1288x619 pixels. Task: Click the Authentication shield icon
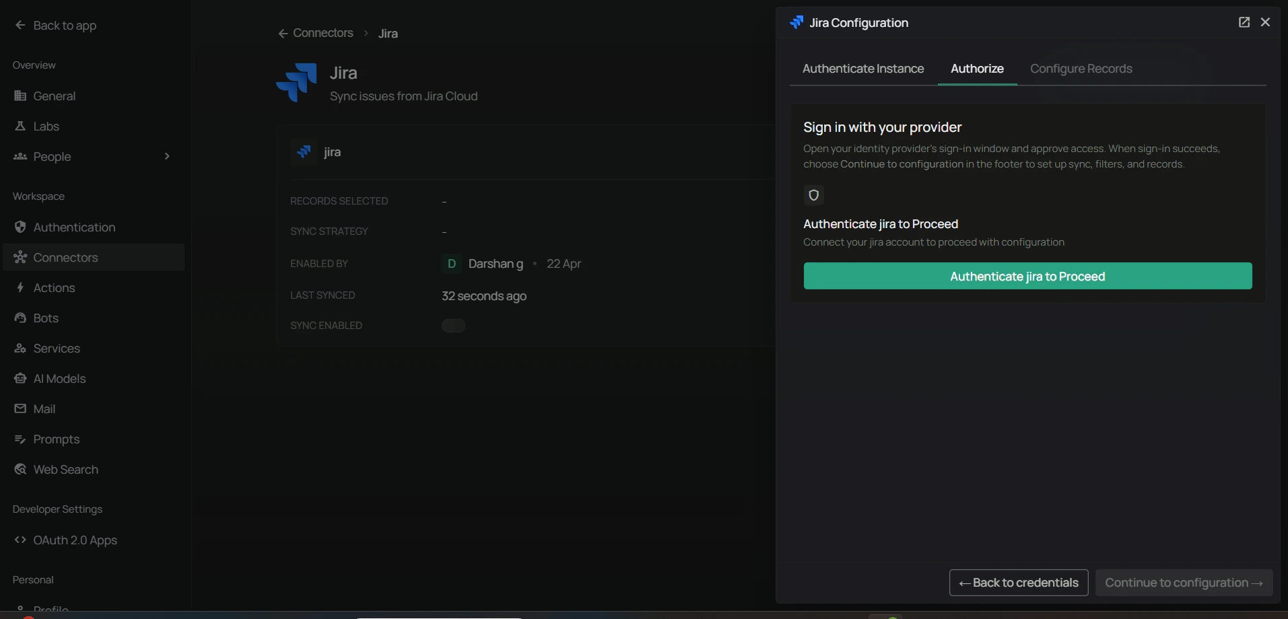click(x=20, y=227)
